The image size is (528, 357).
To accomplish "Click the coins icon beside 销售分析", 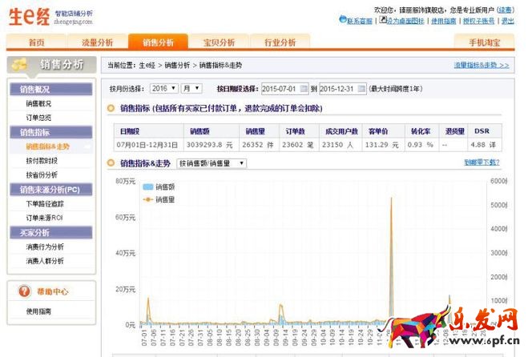I will pyautogui.click(x=20, y=65).
